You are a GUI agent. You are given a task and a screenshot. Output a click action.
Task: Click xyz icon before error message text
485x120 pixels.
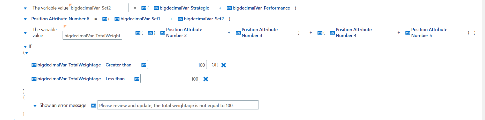point(94,106)
